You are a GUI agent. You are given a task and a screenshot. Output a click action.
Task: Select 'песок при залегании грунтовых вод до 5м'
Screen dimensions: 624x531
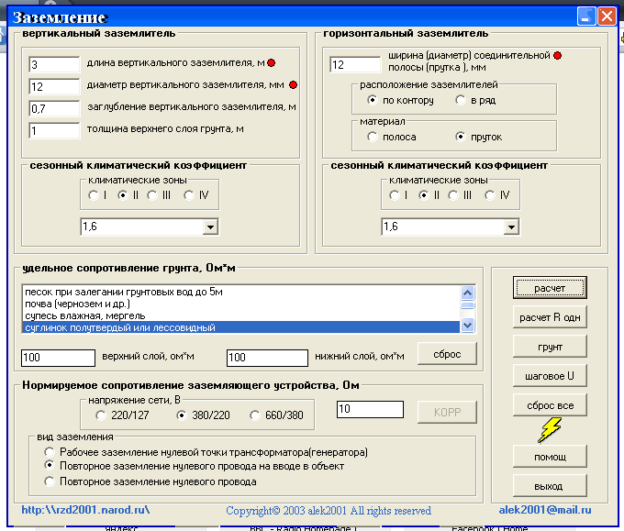pyautogui.click(x=241, y=292)
